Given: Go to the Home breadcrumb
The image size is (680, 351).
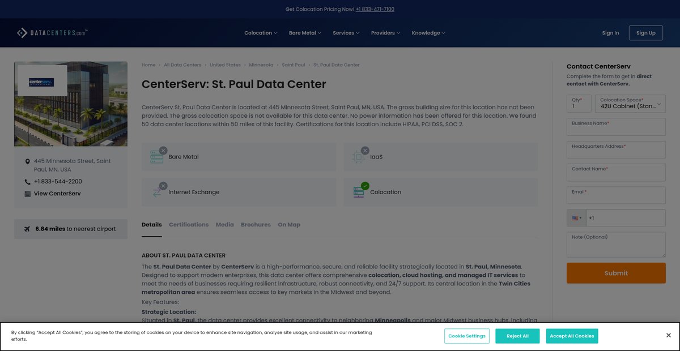Looking at the screenshot, I should click(148, 65).
